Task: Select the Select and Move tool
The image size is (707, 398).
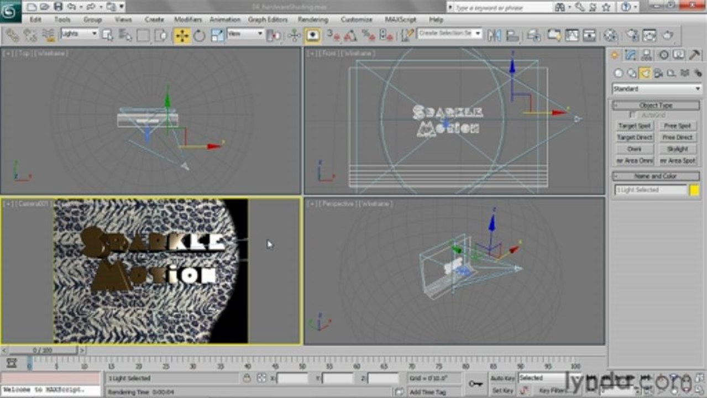Action: (x=182, y=35)
